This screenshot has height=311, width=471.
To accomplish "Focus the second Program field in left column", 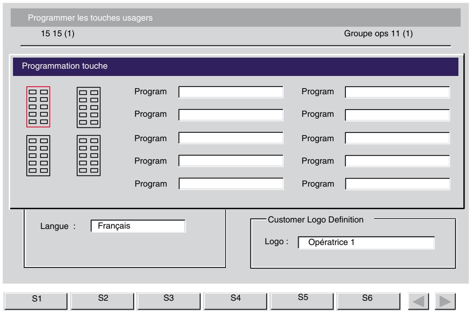I will click(231, 114).
